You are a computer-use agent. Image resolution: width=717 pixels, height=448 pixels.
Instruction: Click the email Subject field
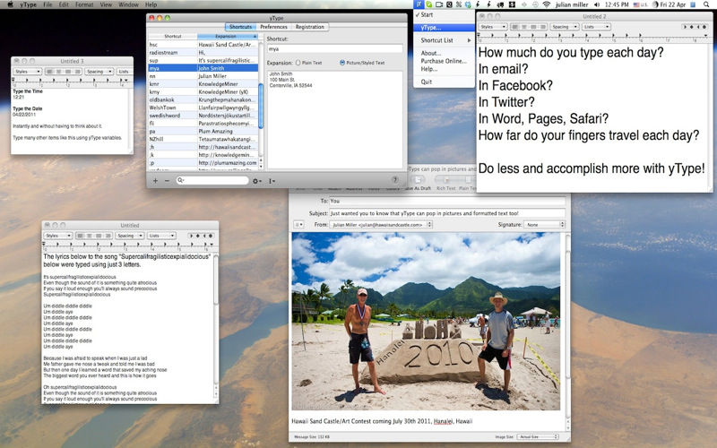click(447, 213)
